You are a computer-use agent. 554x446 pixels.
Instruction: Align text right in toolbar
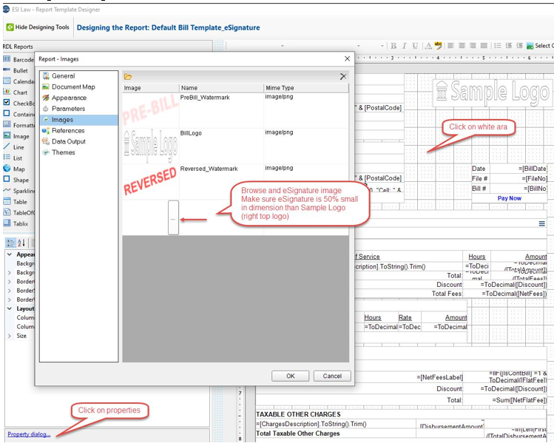473,46
